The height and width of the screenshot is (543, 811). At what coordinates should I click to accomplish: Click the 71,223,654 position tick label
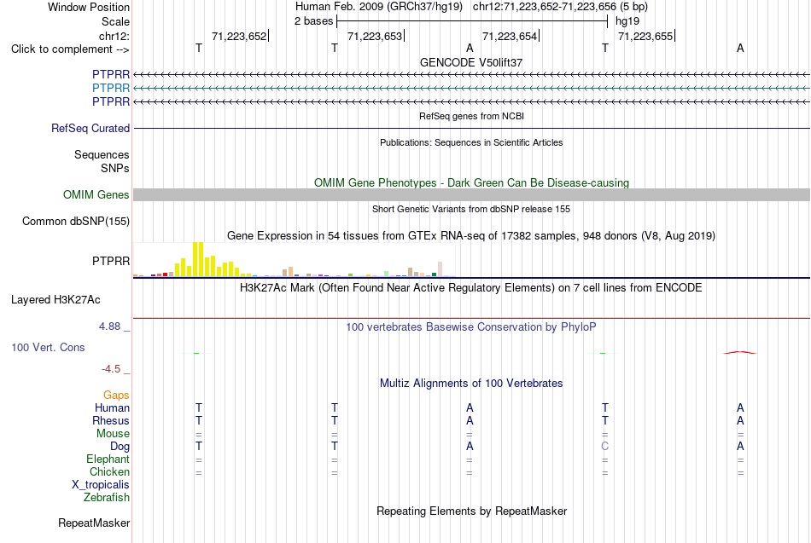[510, 36]
